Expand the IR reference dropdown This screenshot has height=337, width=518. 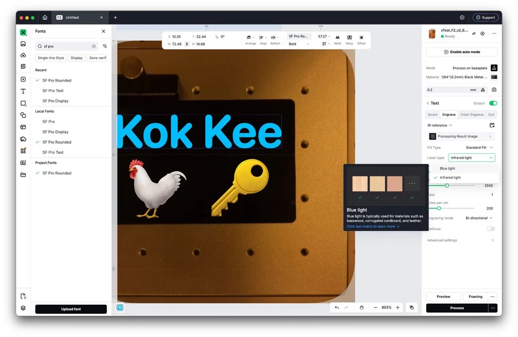pos(440,125)
